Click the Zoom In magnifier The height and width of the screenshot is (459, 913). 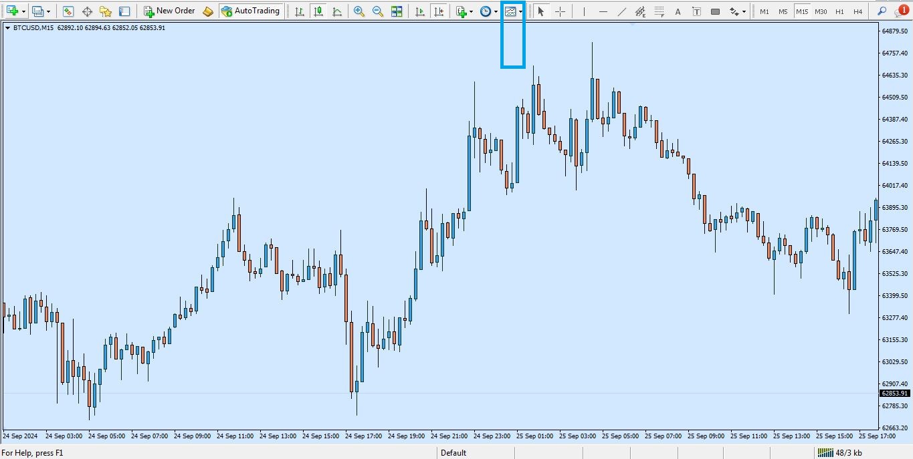[359, 11]
